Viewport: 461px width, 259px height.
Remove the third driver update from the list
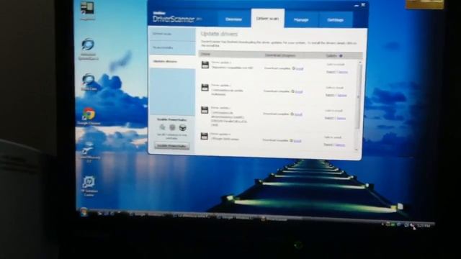click(341, 118)
